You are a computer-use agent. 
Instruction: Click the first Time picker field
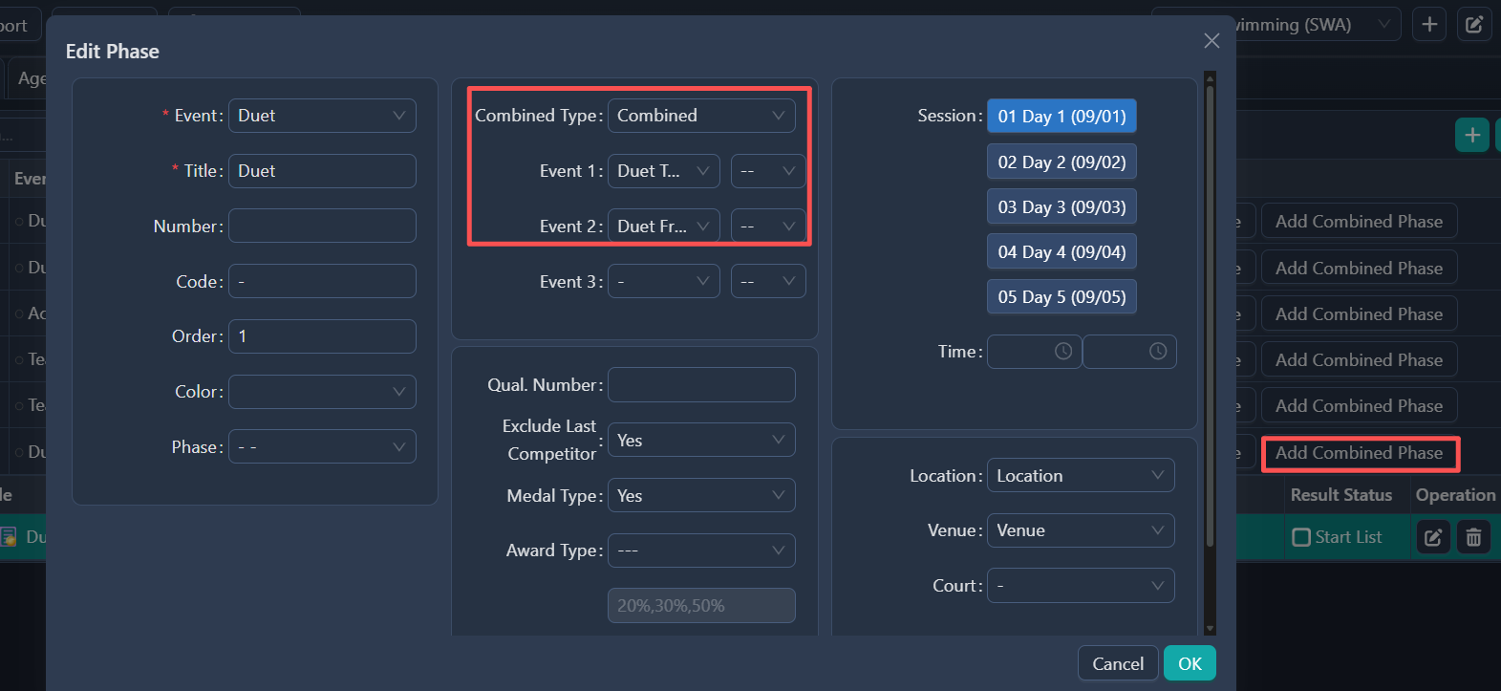1034,352
